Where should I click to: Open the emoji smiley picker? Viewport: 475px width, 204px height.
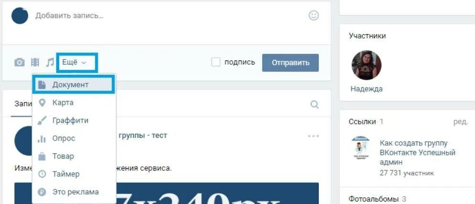(314, 15)
